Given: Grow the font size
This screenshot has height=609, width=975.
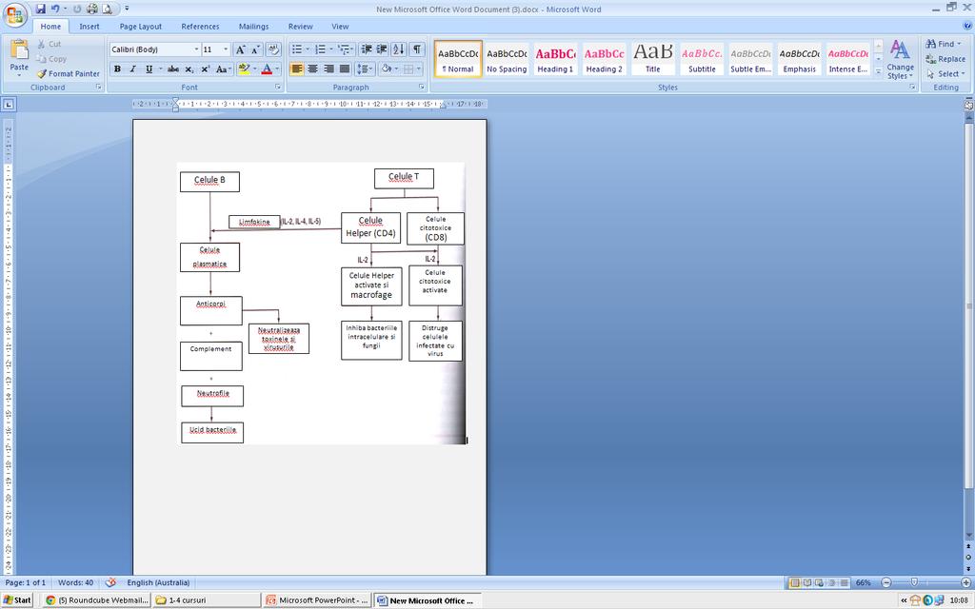Looking at the screenshot, I should coord(240,49).
